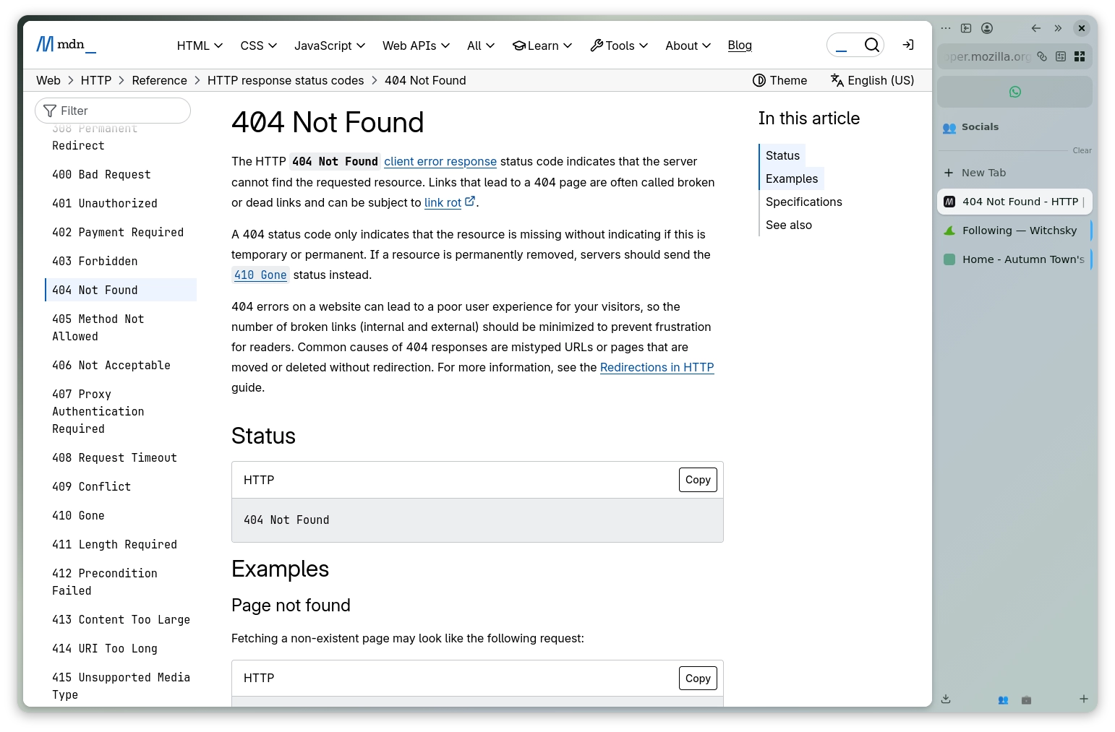The height and width of the screenshot is (732, 1115).
Task: Expand the HTML menu
Action: (200, 46)
